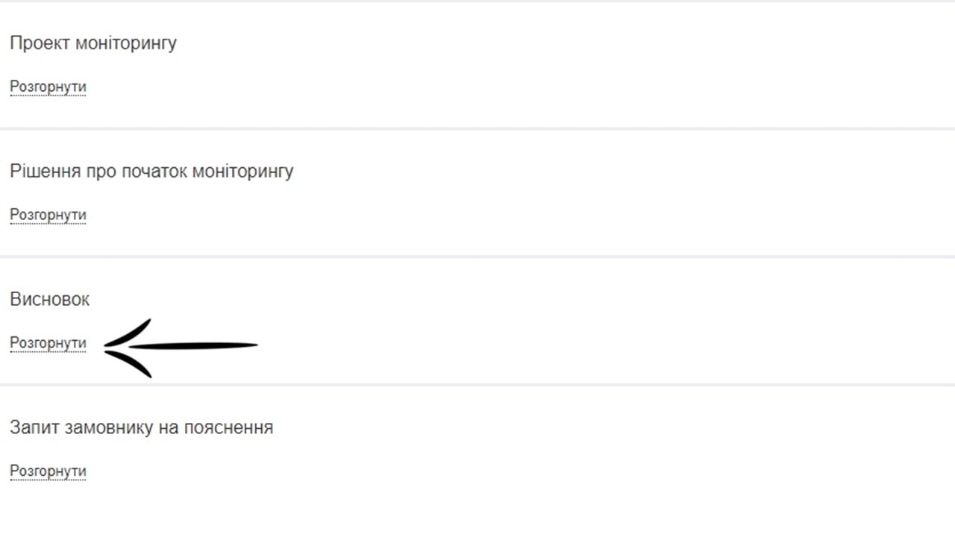
Task: Click divider between Проект моніторингу and Рішення sections
Action: tap(477, 129)
